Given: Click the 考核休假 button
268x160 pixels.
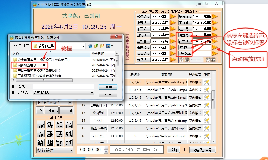Looking at the screenshot, I should click(x=59, y=125).
